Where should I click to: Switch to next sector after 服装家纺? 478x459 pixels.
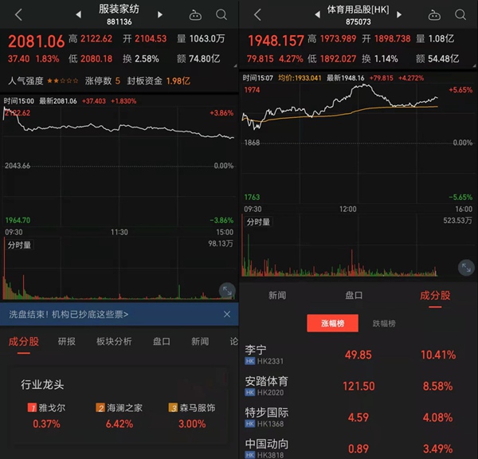(160, 14)
